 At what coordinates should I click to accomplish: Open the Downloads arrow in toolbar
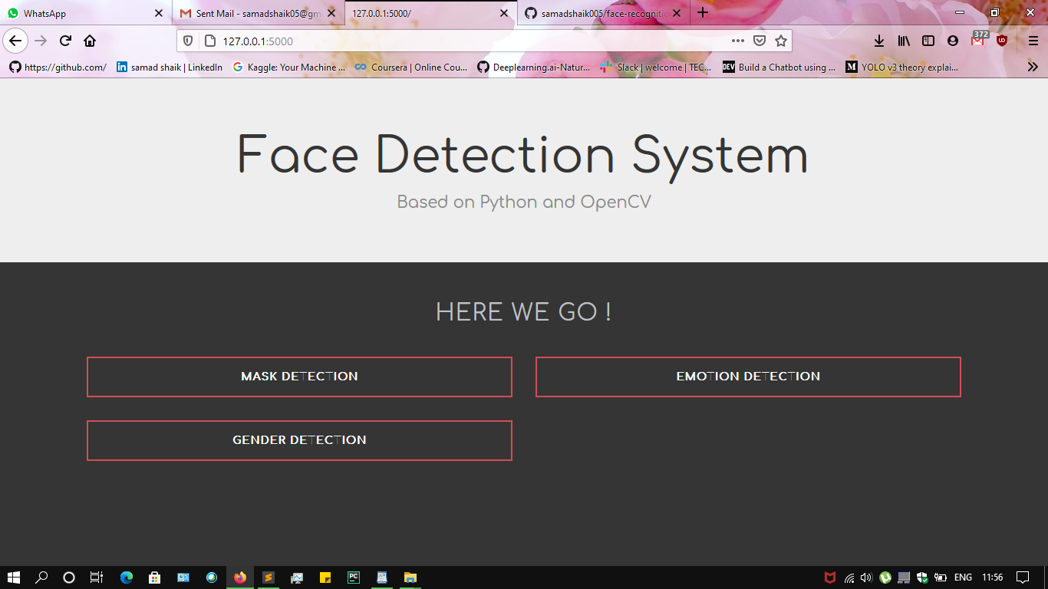tap(879, 41)
